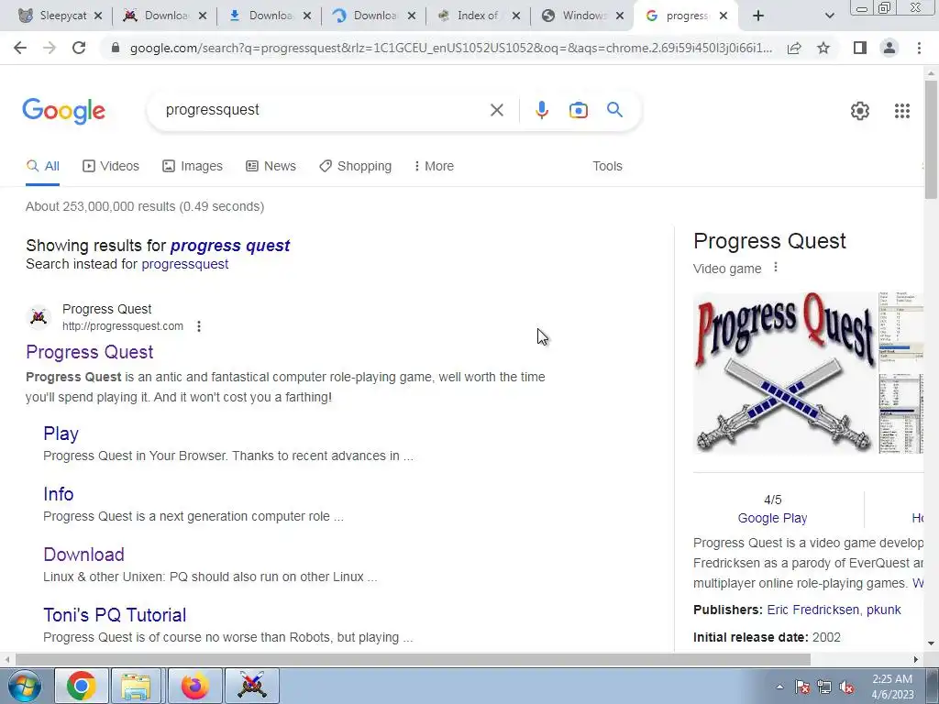Click the share page icon in address bar
The width and height of the screenshot is (939, 704).
tap(794, 48)
